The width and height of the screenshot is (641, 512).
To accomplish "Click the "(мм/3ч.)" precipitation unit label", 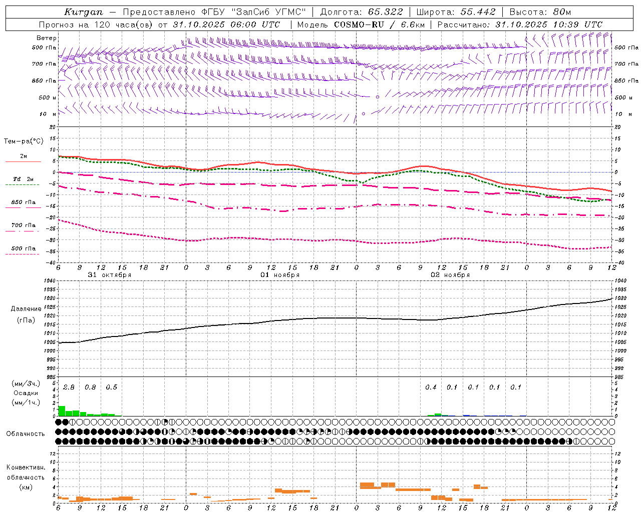I will (x=26, y=383).
